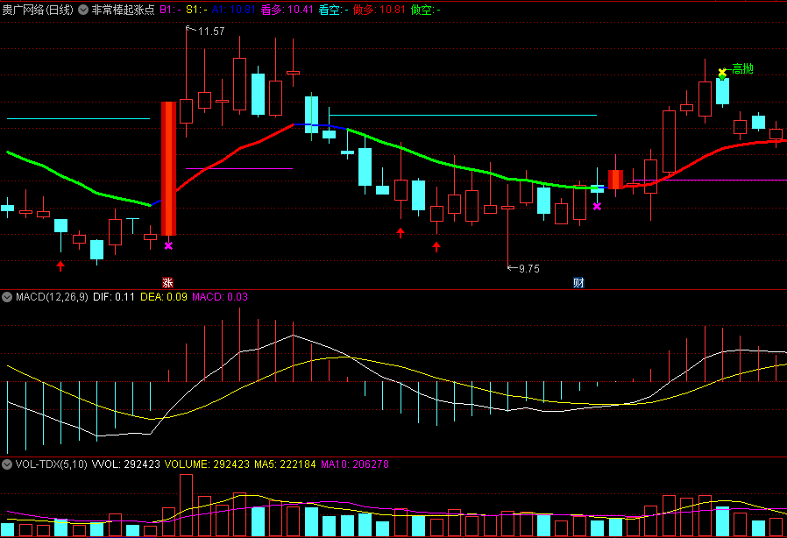Click the 9.75 low price label

529,268
